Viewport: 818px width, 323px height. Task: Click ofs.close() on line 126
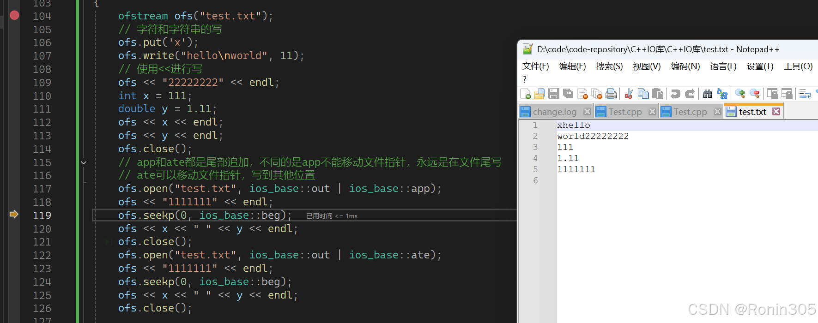point(155,308)
